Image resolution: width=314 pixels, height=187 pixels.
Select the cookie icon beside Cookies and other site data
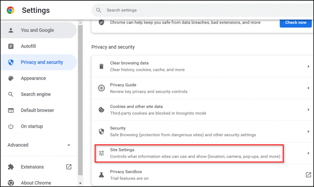(101, 110)
